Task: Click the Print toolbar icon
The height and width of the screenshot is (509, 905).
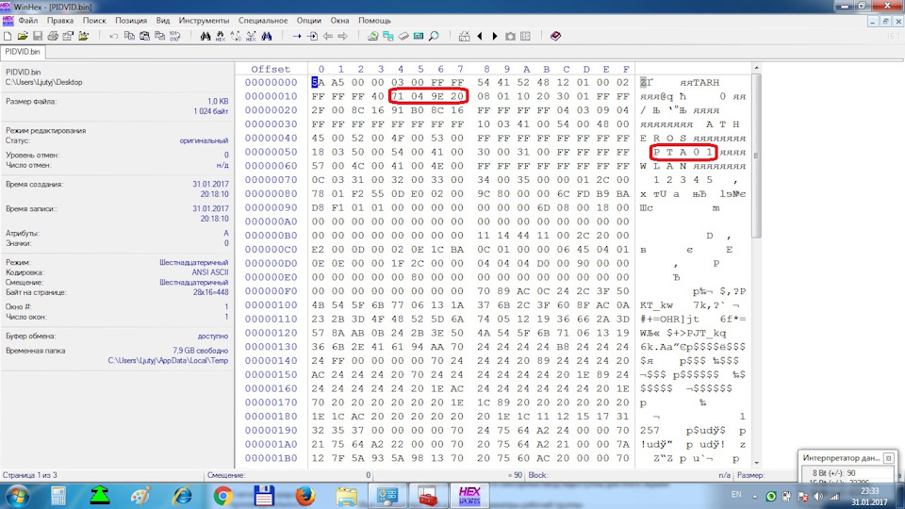Action: click(x=53, y=36)
